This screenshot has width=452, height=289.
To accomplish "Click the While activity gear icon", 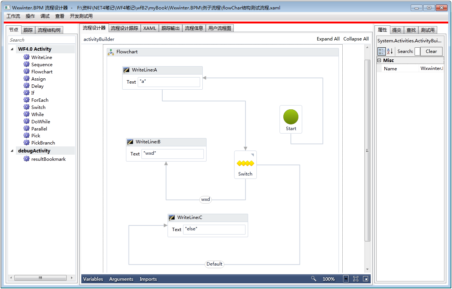I will pyautogui.click(x=26, y=114).
